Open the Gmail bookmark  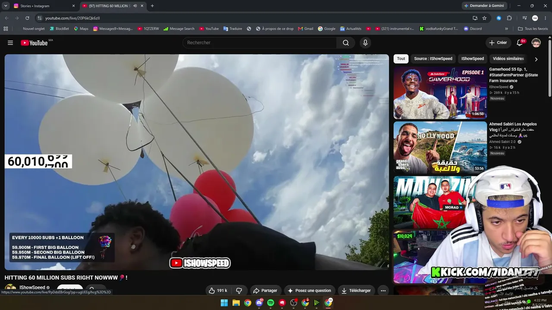306,29
